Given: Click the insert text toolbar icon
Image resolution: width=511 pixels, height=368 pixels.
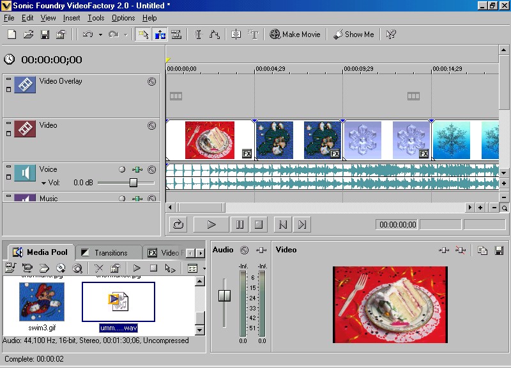Looking at the screenshot, I should coord(253,34).
